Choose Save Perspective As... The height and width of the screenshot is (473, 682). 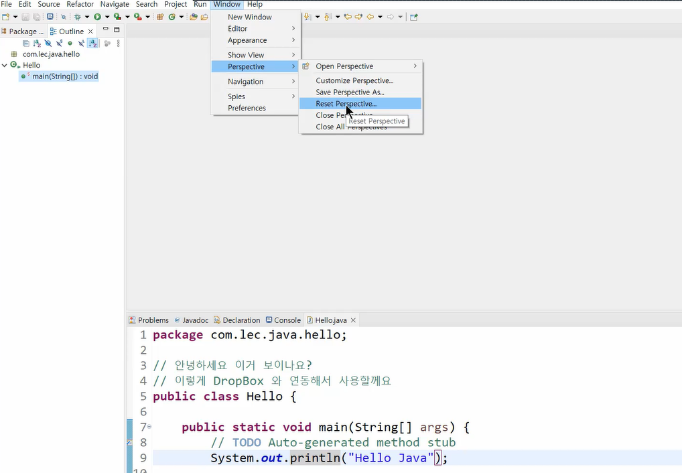[x=360, y=92]
